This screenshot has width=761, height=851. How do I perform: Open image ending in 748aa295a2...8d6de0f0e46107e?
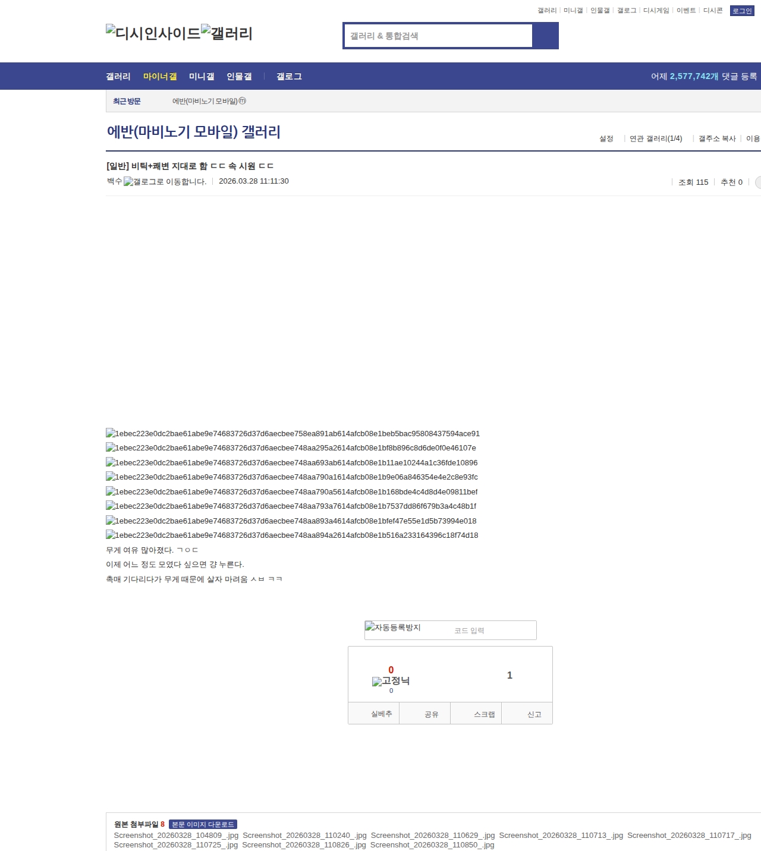(291, 447)
